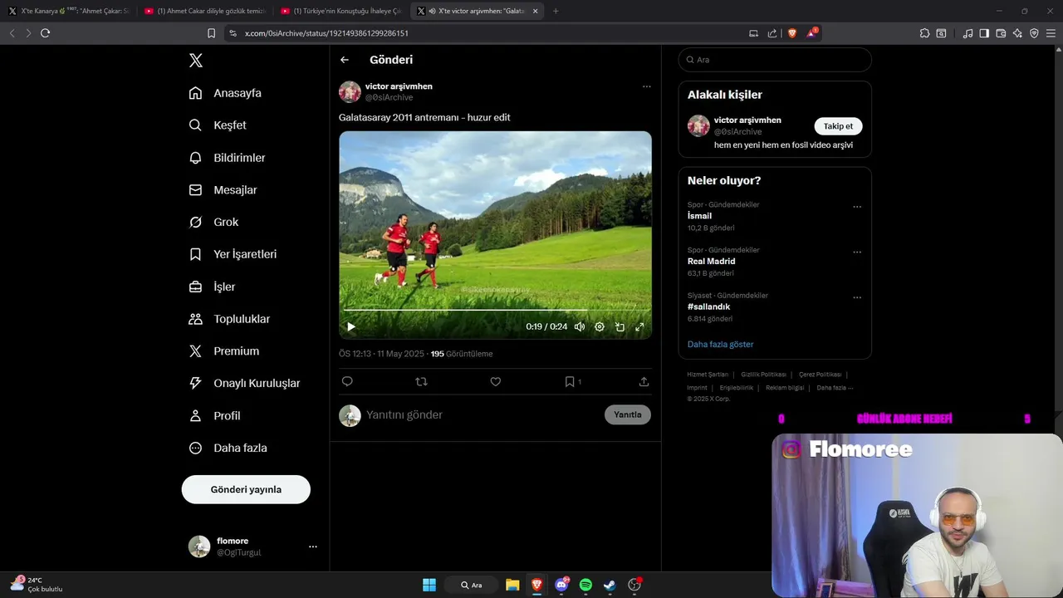This screenshot has width=1063, height=598.
Task: Open options for #sallandık trend
Action: pos(857,297)
